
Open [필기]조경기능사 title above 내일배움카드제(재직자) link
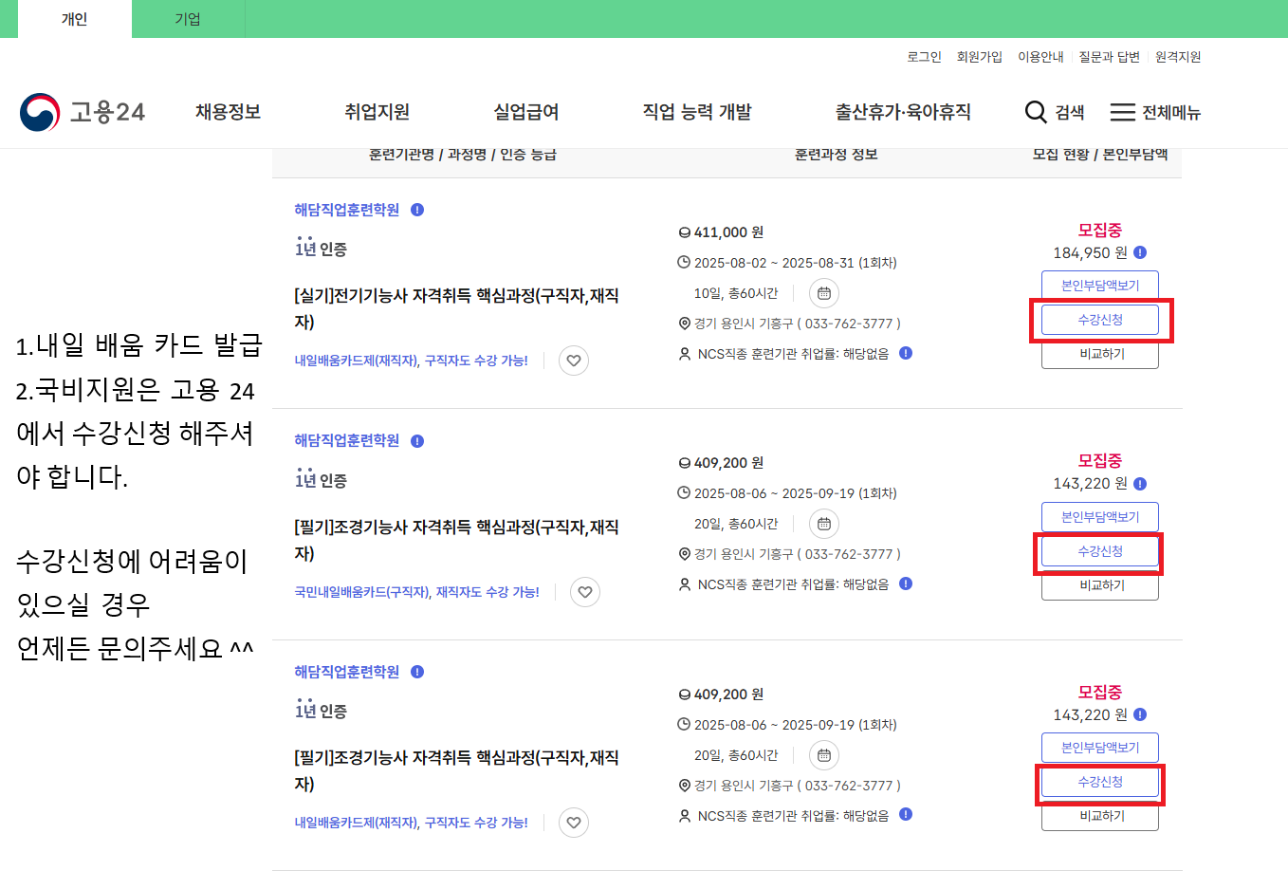tap(456, 770)
